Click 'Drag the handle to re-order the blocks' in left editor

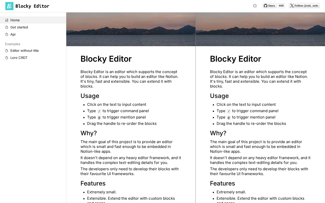pyautogui.click(x=122, y=124)
